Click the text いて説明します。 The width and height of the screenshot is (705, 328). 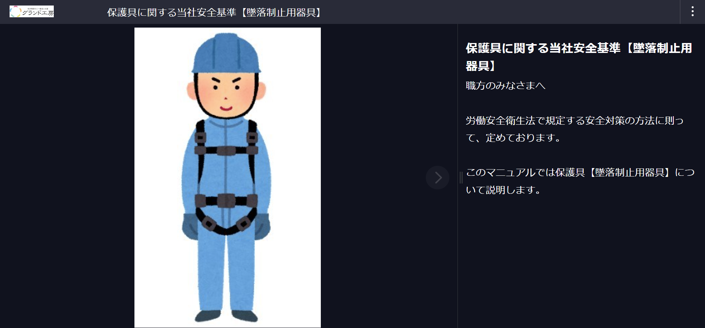pos(503,190)
